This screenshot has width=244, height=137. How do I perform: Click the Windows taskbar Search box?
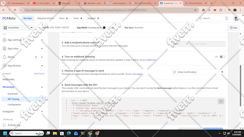point(27,133)
